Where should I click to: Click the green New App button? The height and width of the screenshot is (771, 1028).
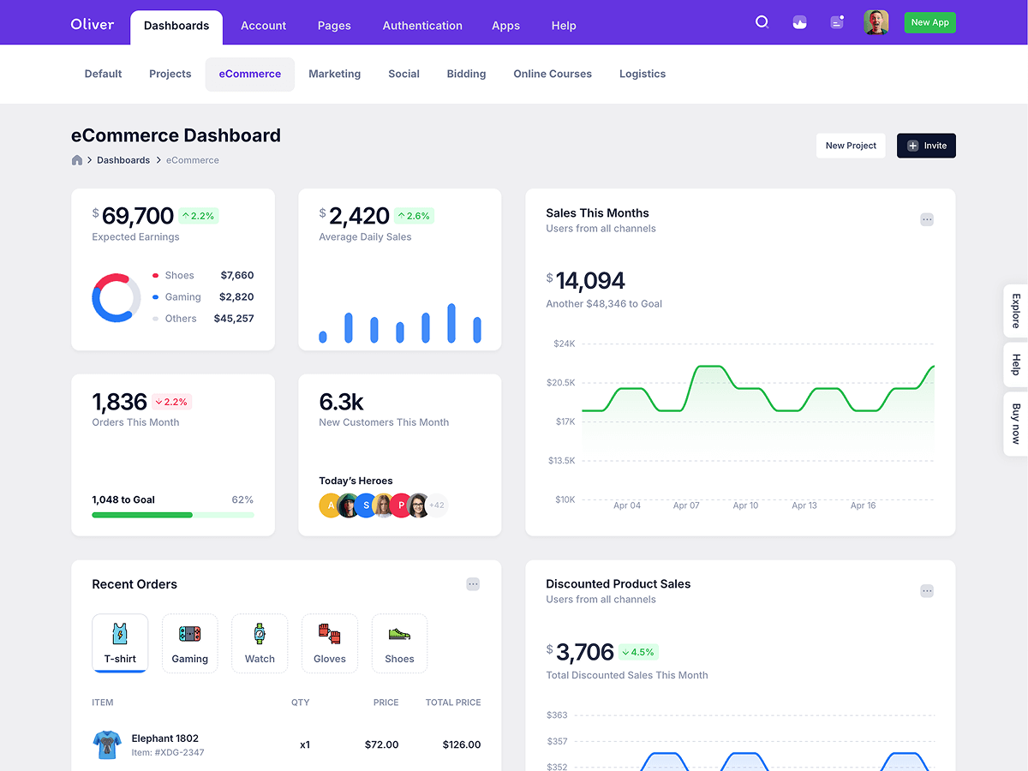point(929,22)
